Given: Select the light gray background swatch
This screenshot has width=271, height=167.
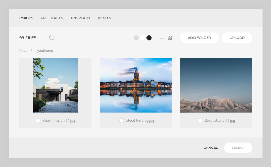Looking at the screenshot, I should tap(136, 38).
